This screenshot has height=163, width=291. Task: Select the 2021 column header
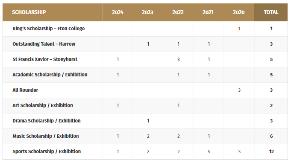[208, 12]
